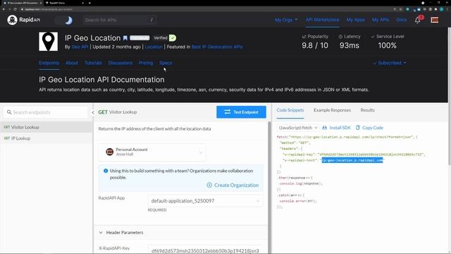Select the Discussions tab
The height and width of the screenshot is (254, 451).
(x=121, y=63)
